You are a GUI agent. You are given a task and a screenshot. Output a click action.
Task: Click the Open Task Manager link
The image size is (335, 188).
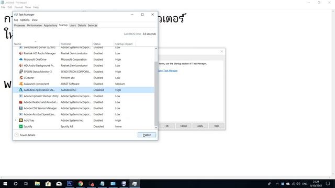pos(167,70)
